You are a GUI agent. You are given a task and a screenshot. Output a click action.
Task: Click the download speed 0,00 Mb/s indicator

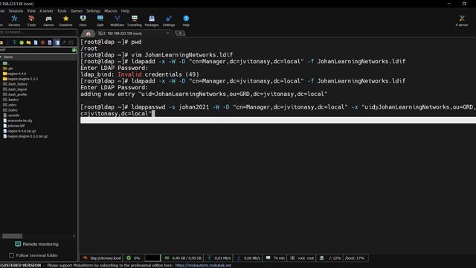click(x=248, y=258)
